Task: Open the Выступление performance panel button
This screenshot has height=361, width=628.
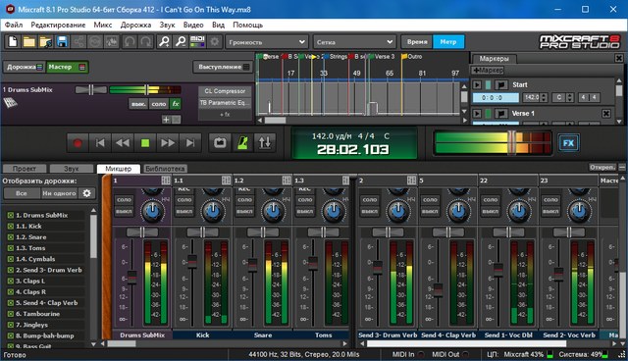Action: (x=223, y=67)
